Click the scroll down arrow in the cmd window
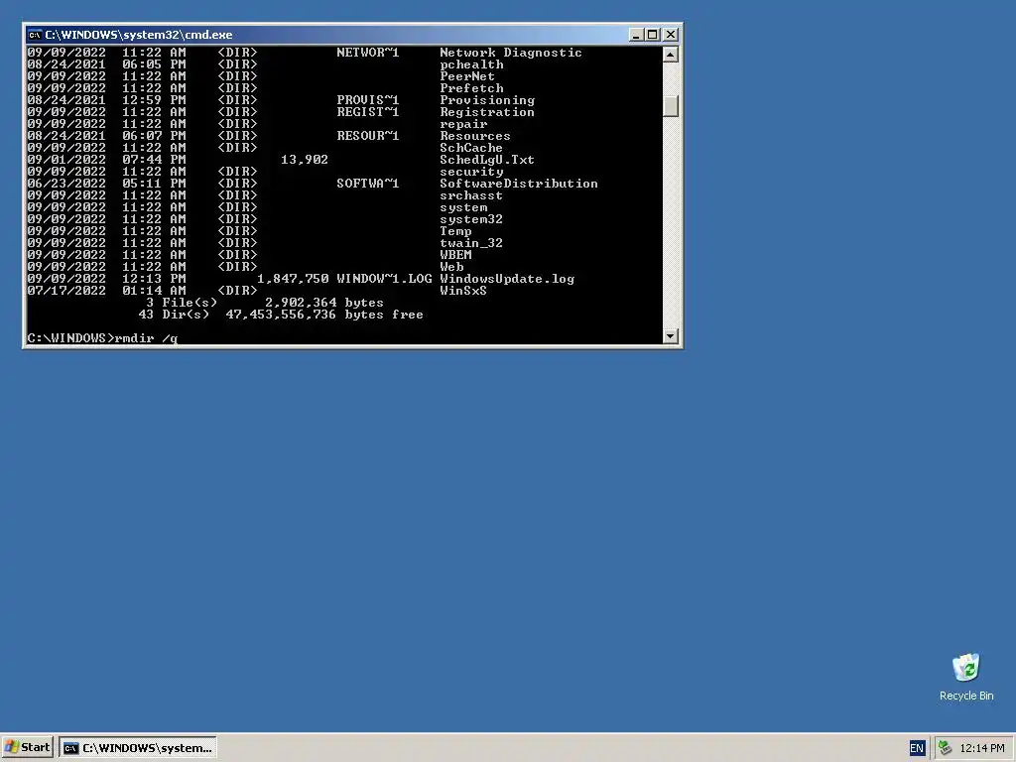This screenshot has height=762, width=1016. [670, 335]
